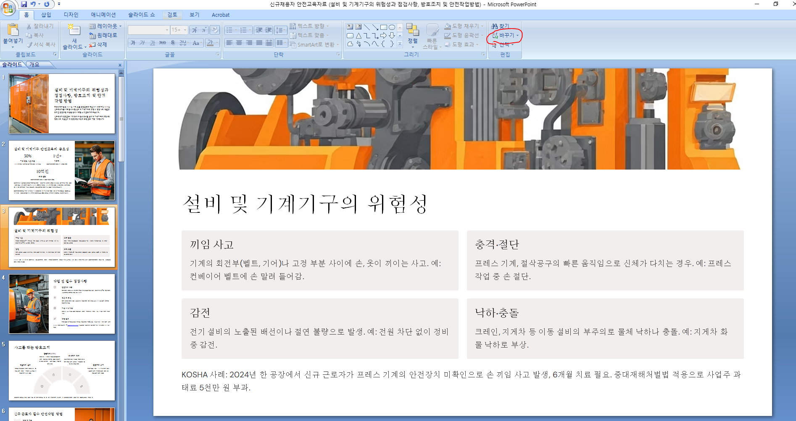Image resolution: width=796 pixels, height=421 pixels.
Task: Toggle Justify text alignment
Action: click(259, 43)
